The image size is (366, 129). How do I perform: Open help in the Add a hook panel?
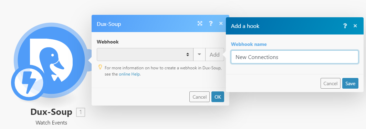tap(345, 26)
